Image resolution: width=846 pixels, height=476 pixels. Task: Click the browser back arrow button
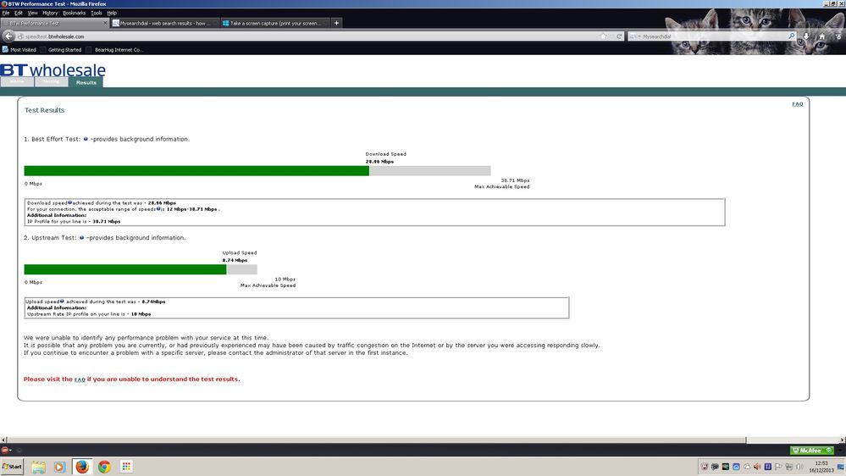tap(8, 36)
